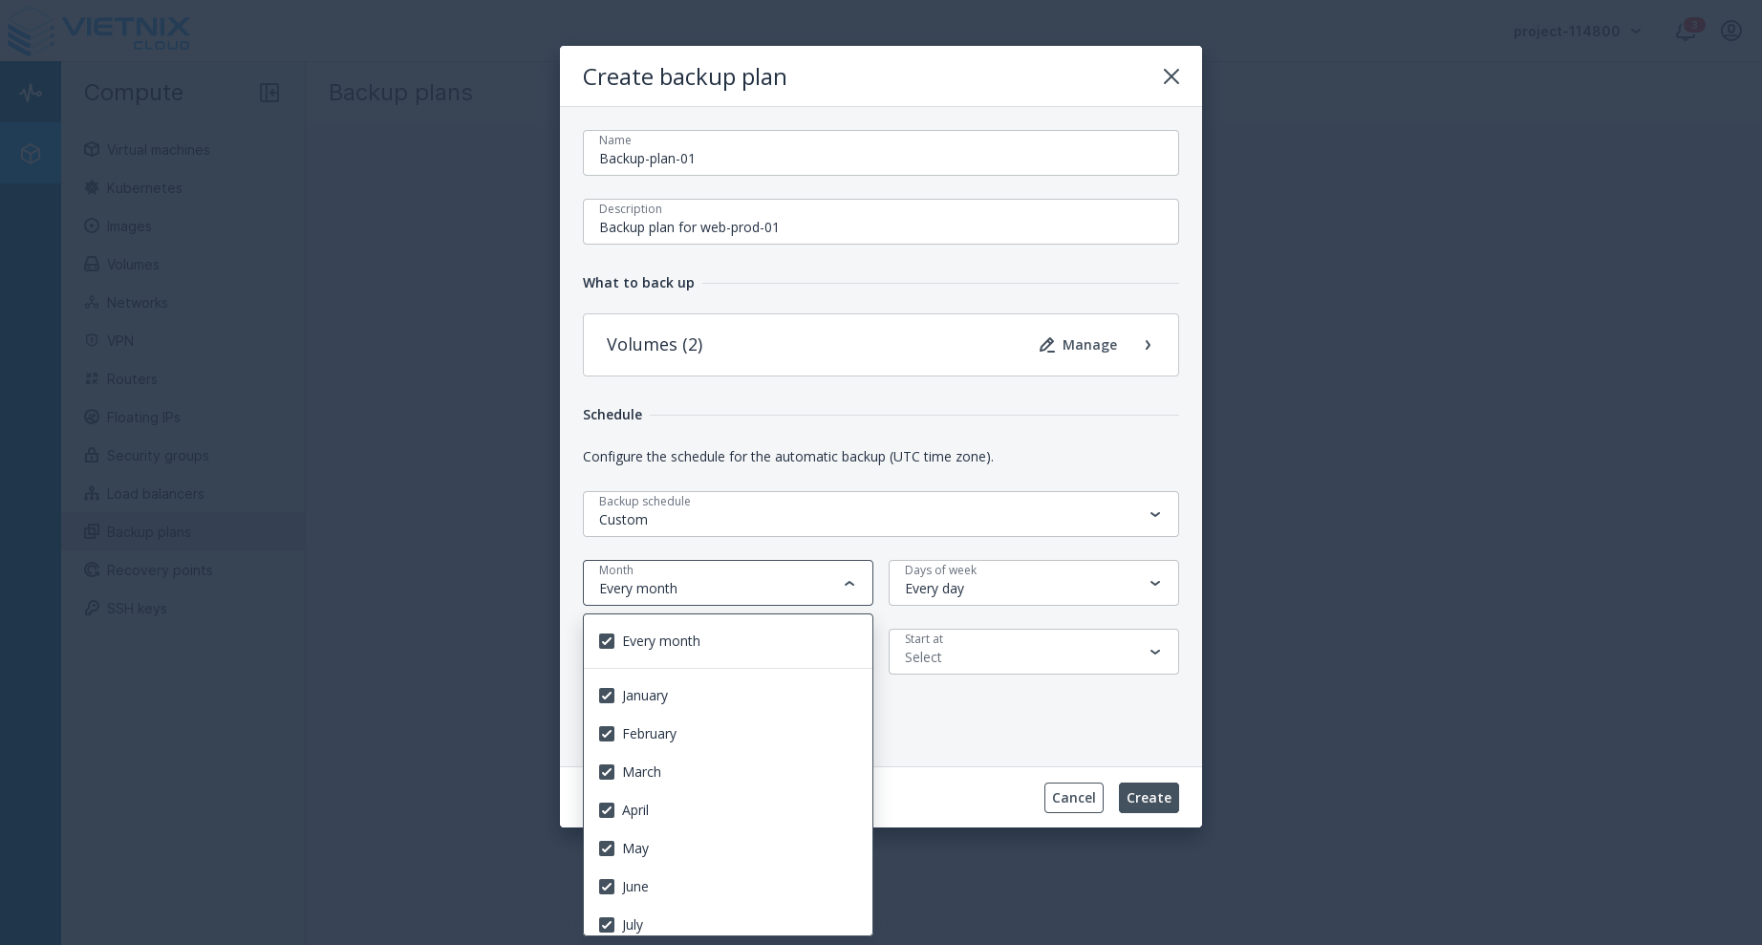Click the notifications bell icon

(x=1685, y=31)
